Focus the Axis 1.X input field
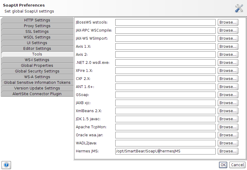 [x=165, y=47]
